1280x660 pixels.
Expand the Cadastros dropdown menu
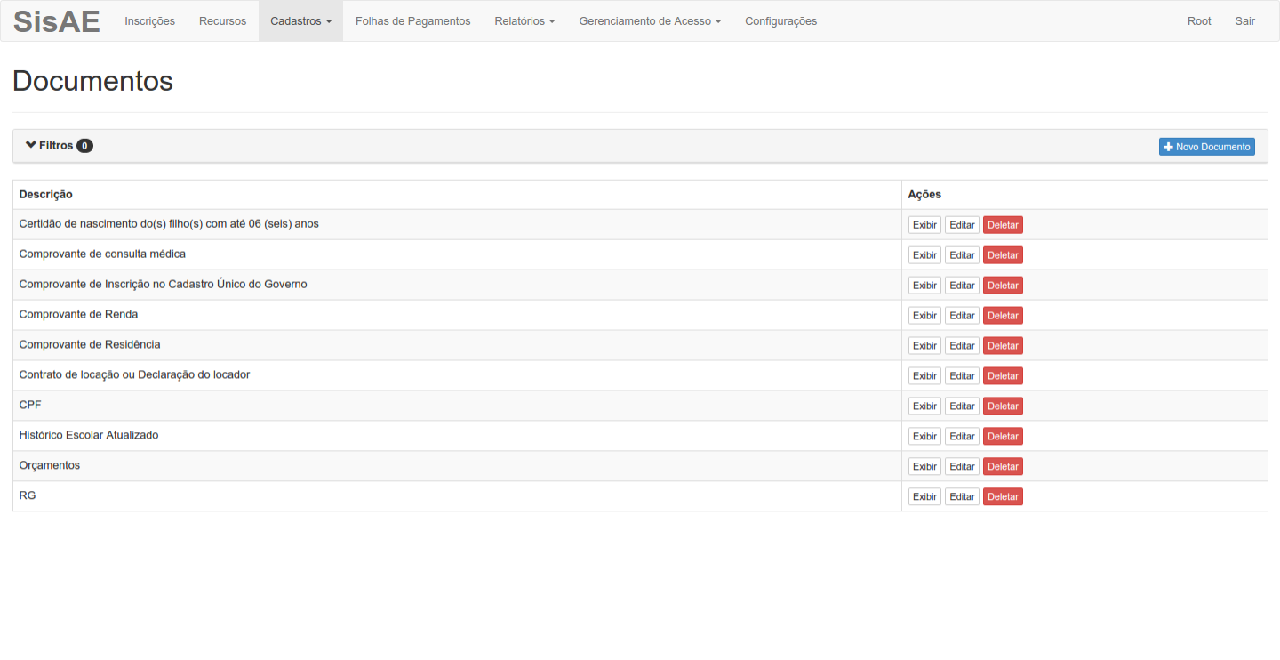pos(300,21)
